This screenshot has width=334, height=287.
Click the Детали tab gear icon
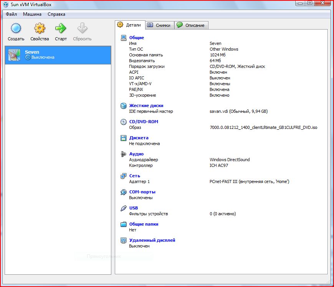(x=120, y=25)
